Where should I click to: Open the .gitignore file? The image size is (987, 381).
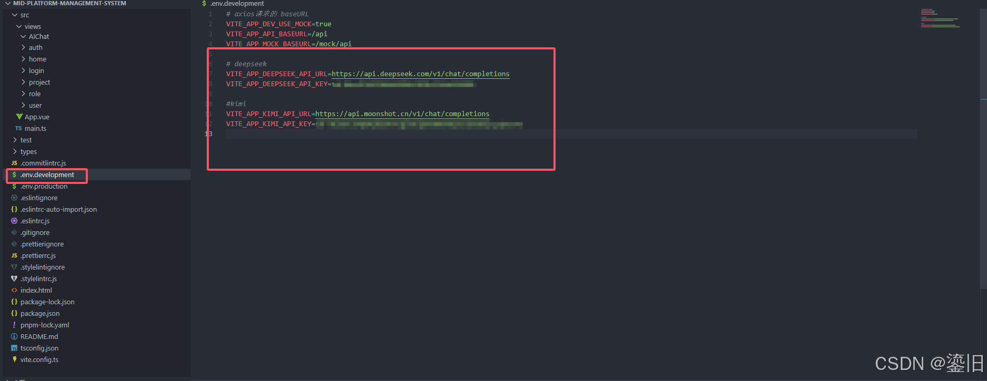[35, 232]
